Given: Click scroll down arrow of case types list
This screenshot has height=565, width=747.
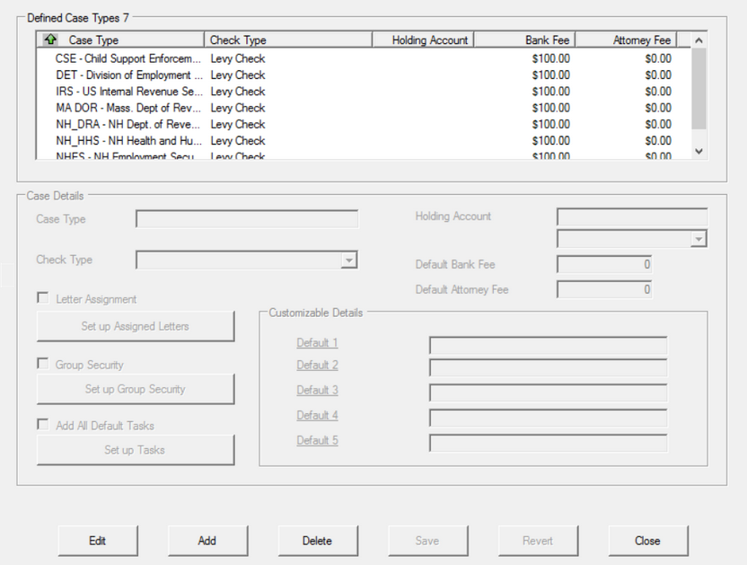Looking at the screenshot, I should click(699, 152).
